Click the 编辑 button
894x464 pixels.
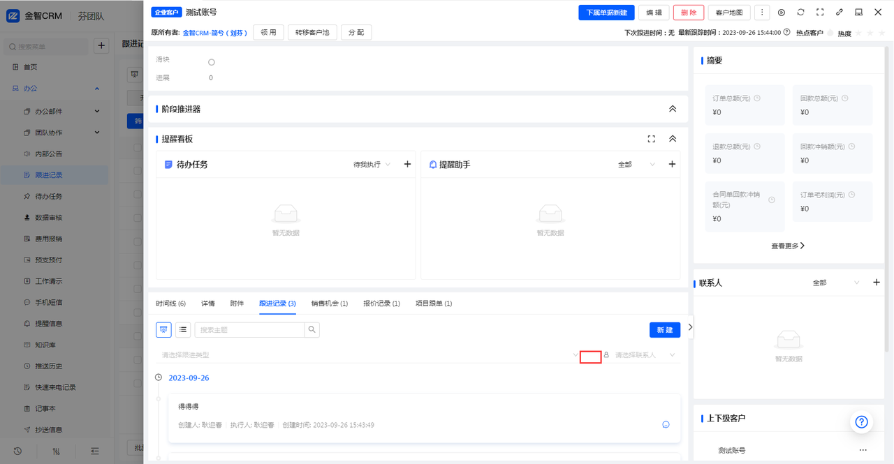pyautogui.click(x=654, y=13)
